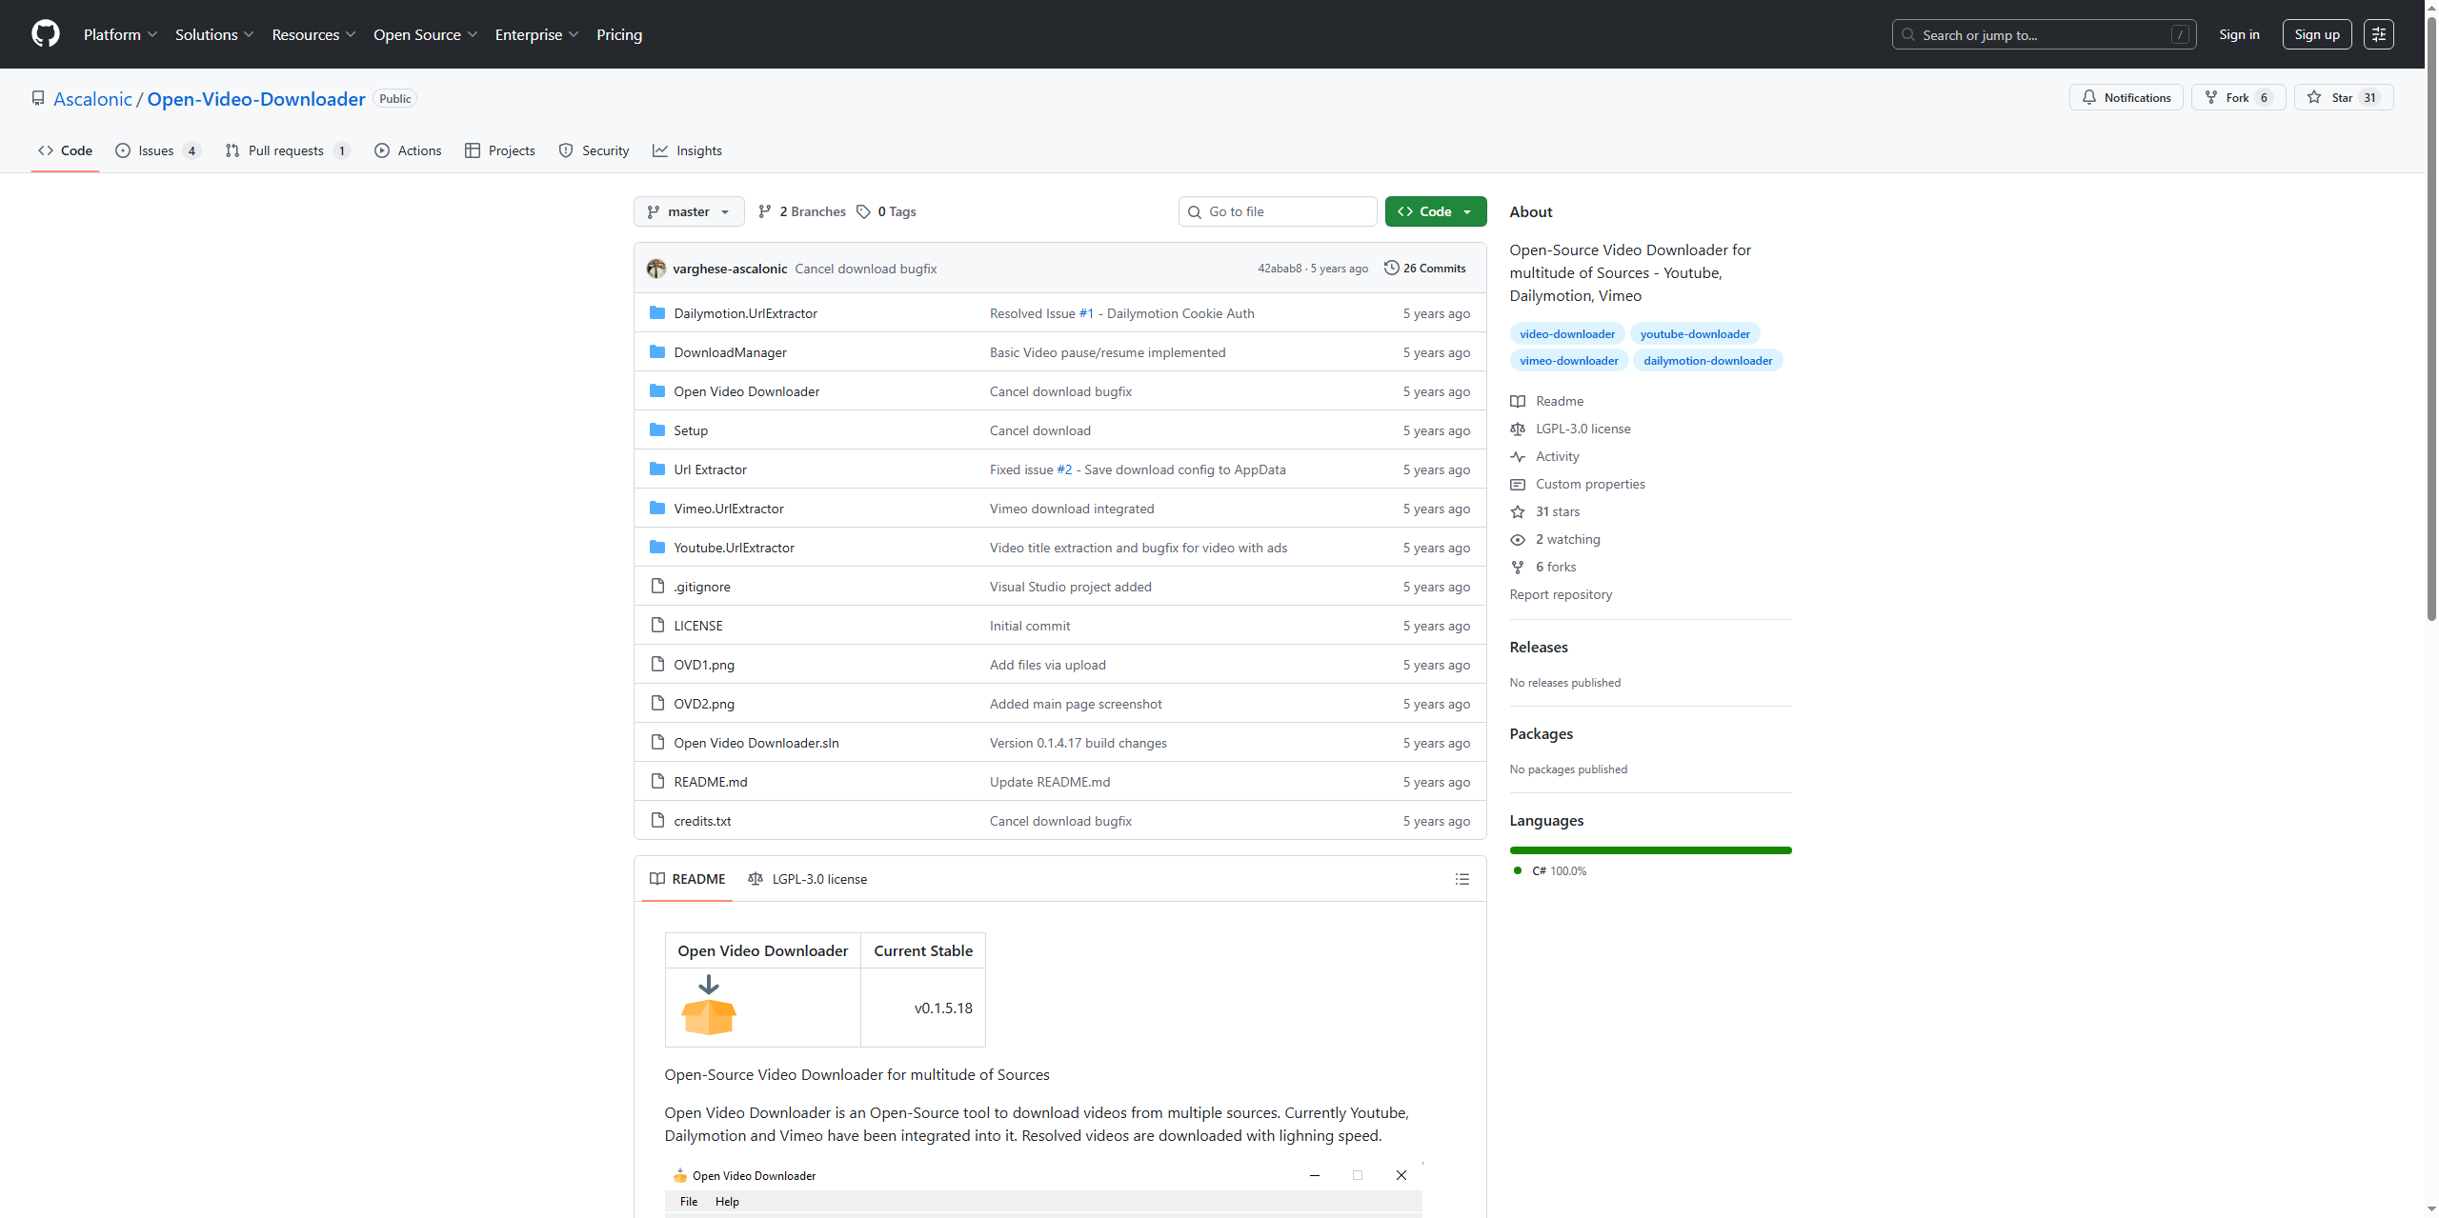
Task: Open the green Code dropdown
Action: 1435,211
